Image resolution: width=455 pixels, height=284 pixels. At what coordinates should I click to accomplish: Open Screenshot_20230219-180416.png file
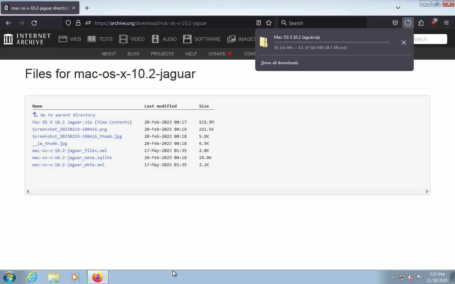pos(70,129)
